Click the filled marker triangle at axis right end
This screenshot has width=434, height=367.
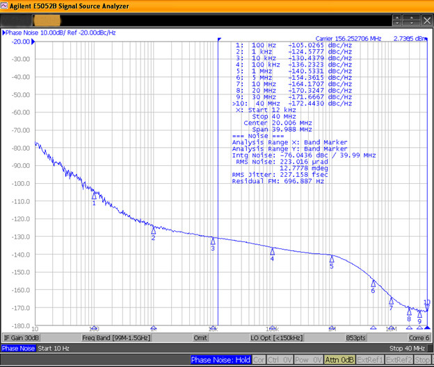[427, 327]
